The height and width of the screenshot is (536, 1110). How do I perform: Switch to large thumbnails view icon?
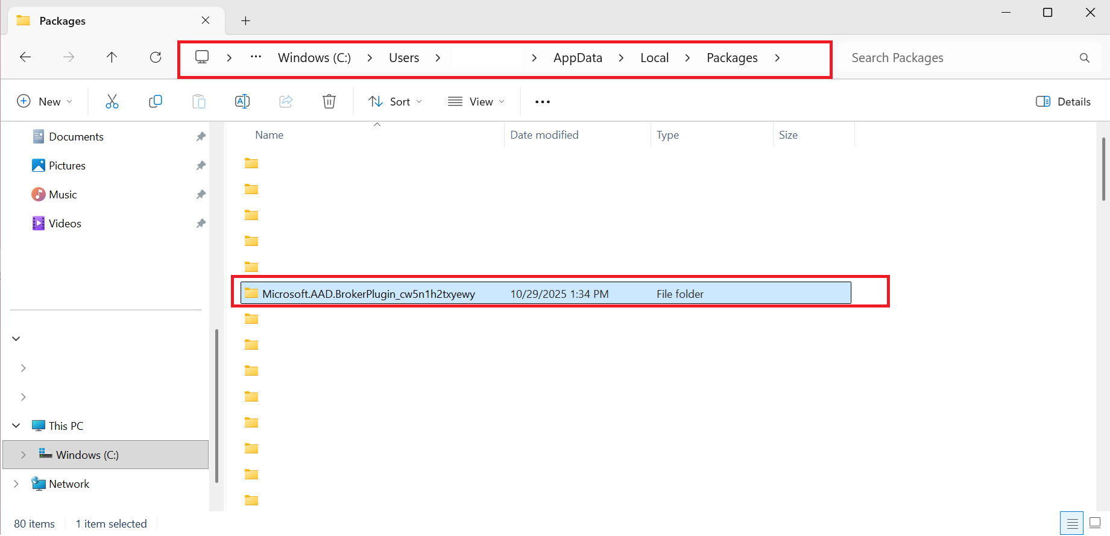(1095, 523)
